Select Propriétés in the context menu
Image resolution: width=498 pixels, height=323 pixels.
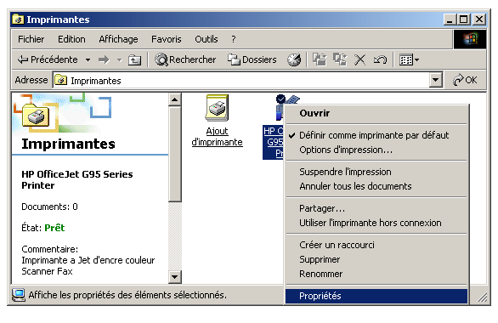(x=376, y=296)
